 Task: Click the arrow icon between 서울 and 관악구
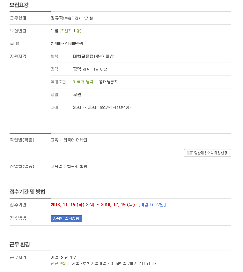point(62,257)
